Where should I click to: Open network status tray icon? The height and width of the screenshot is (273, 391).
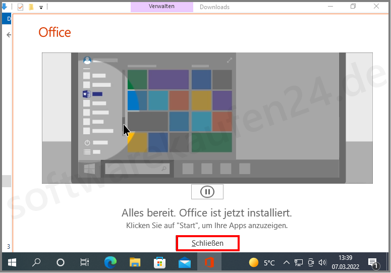pos(299,262)
